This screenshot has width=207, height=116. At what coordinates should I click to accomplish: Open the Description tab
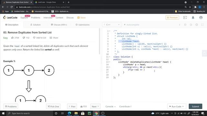(x=12, y=25)
